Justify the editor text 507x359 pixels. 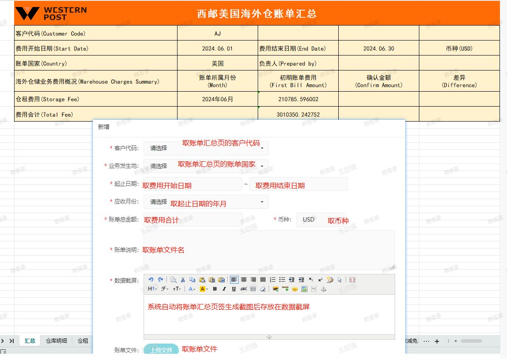(x=263, y=280)
